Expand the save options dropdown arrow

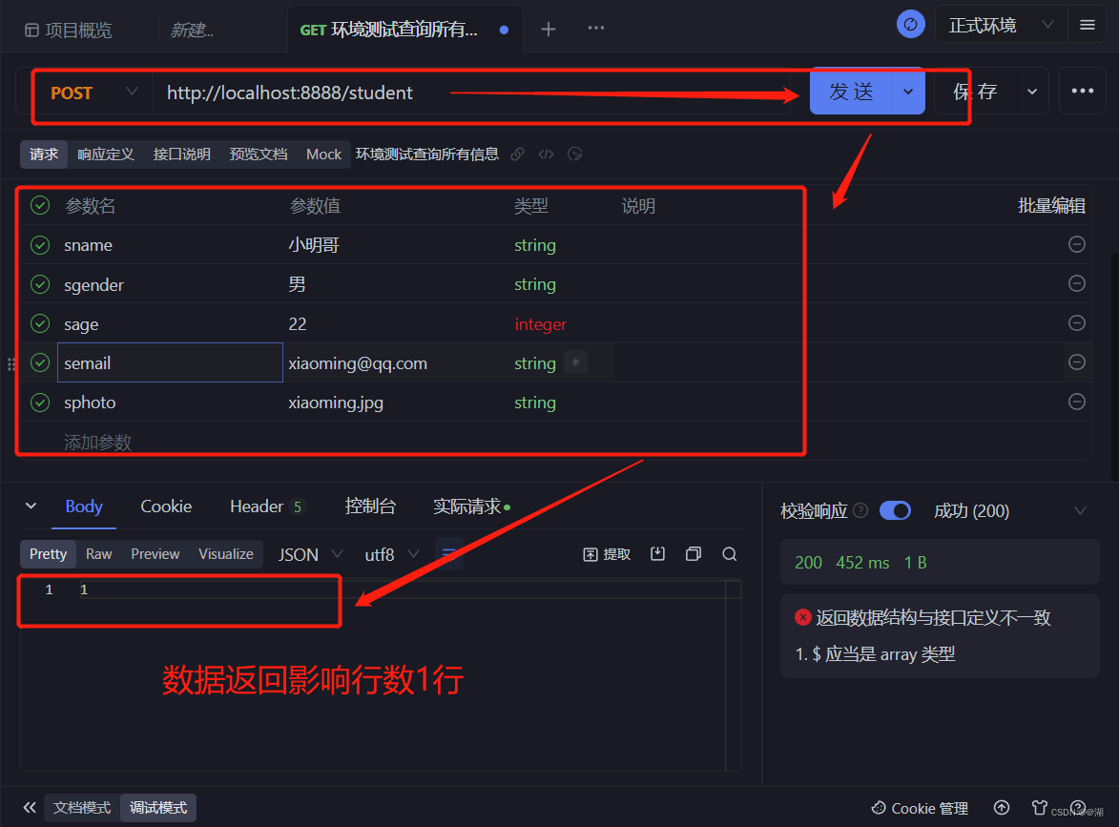point(1032,92)
